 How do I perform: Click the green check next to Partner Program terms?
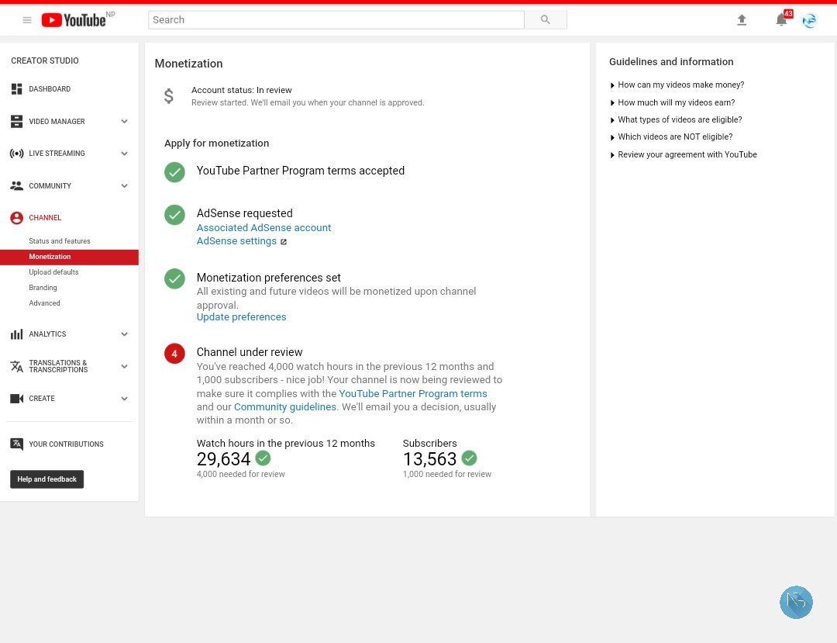coord(174,172)
